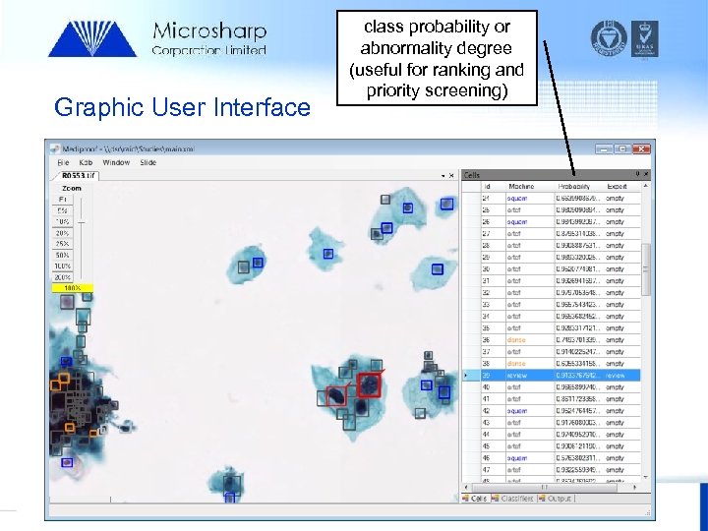Image resolution: width=708 pixels, height=531 pixels.
Task: Select squam label in row 42
Action: [517, 411]
